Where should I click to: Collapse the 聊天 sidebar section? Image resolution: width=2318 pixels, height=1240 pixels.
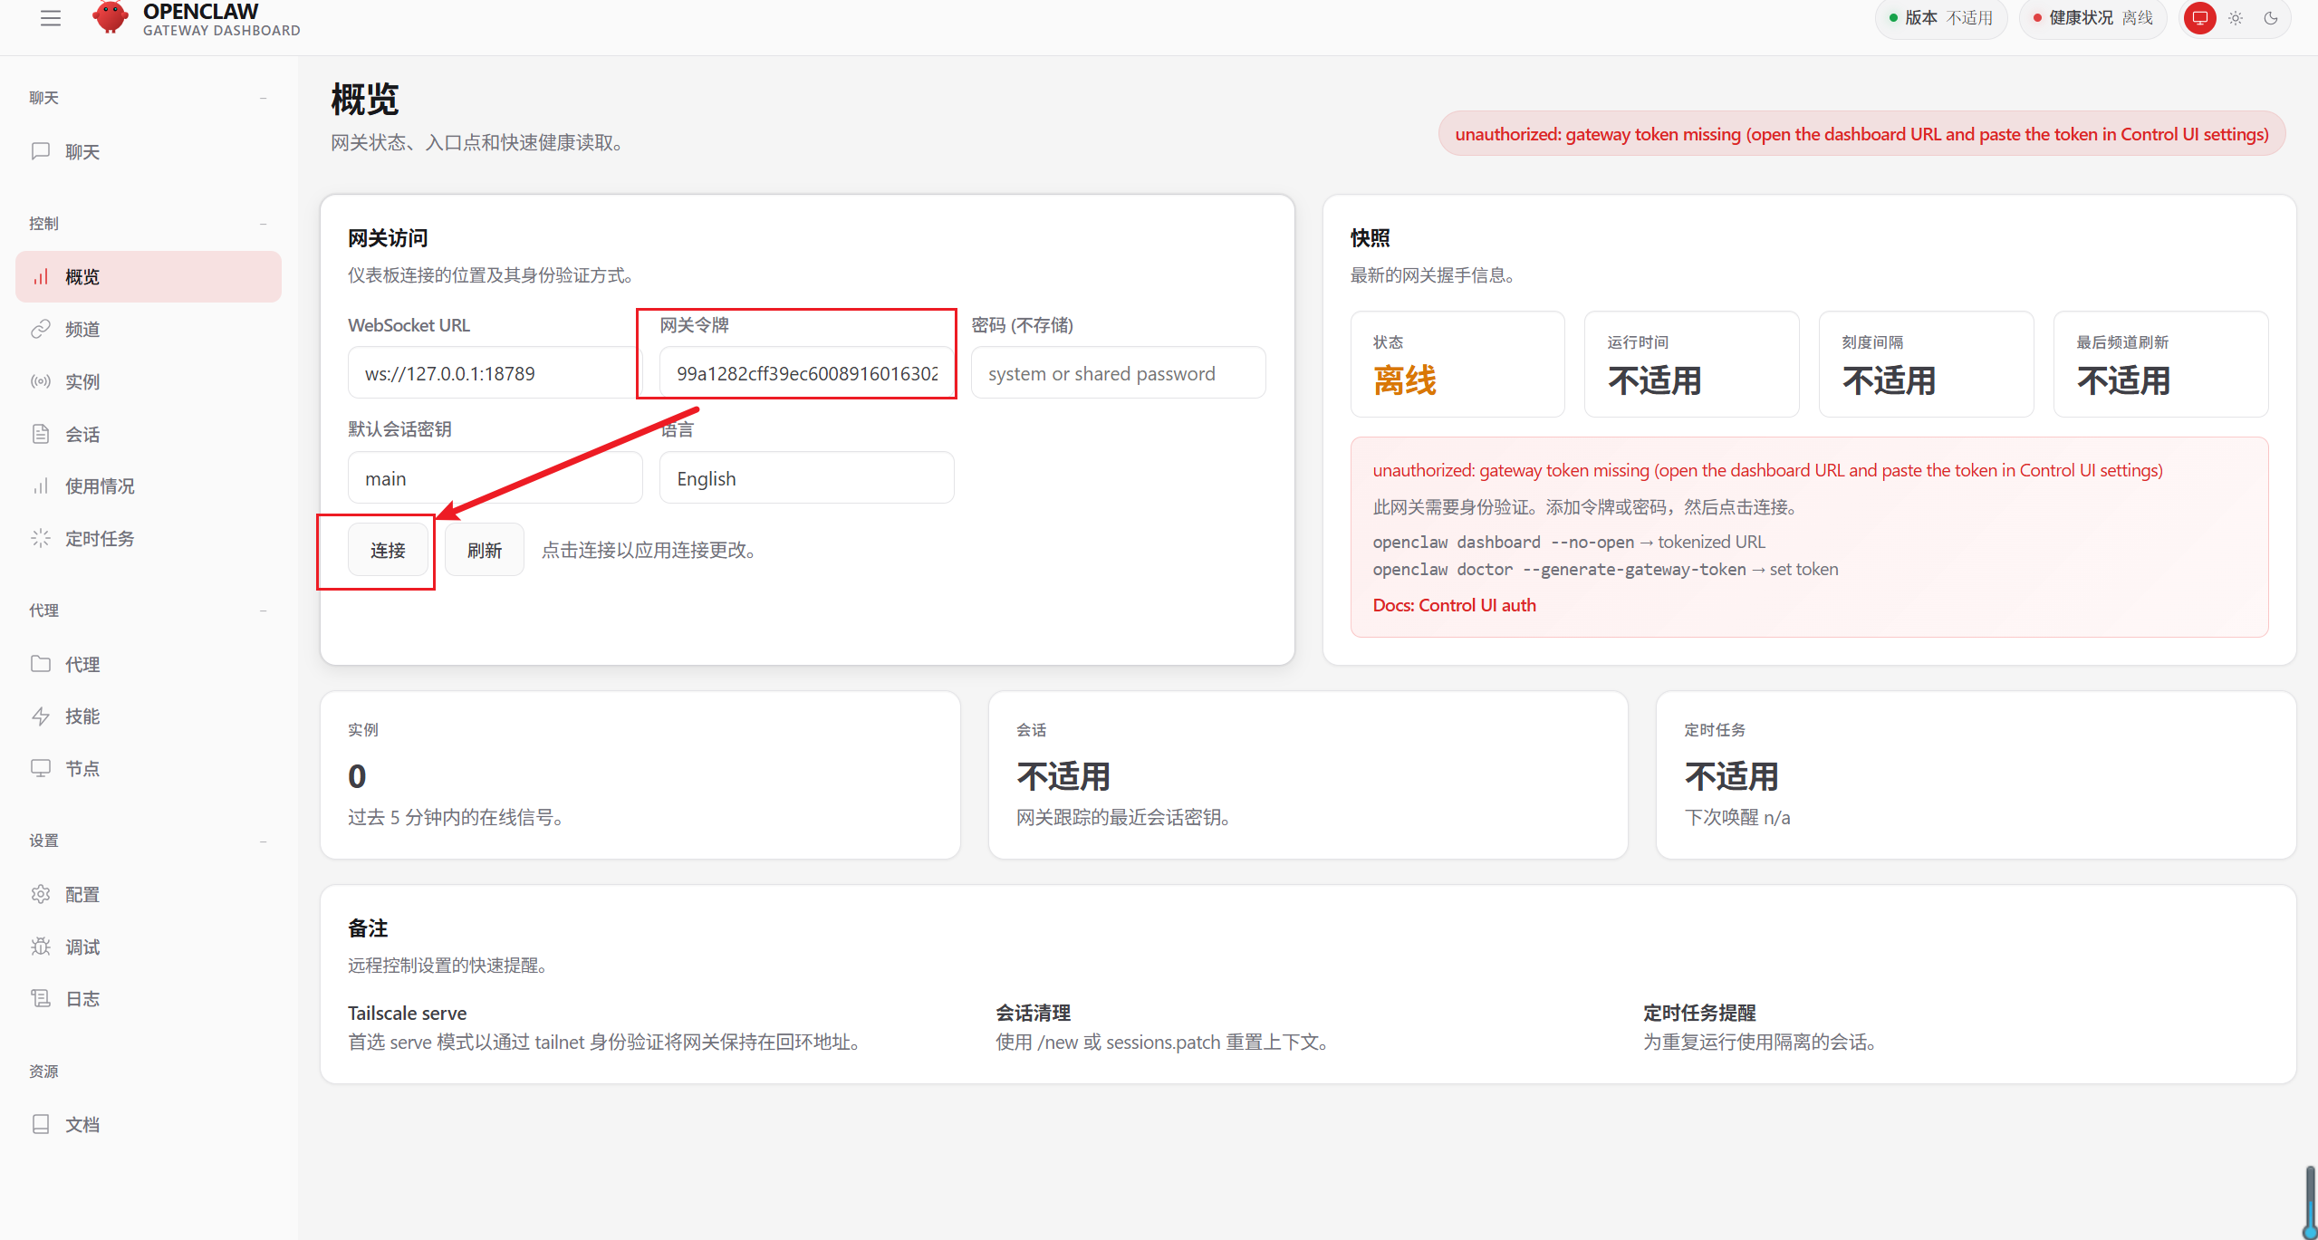pos(264,98)
